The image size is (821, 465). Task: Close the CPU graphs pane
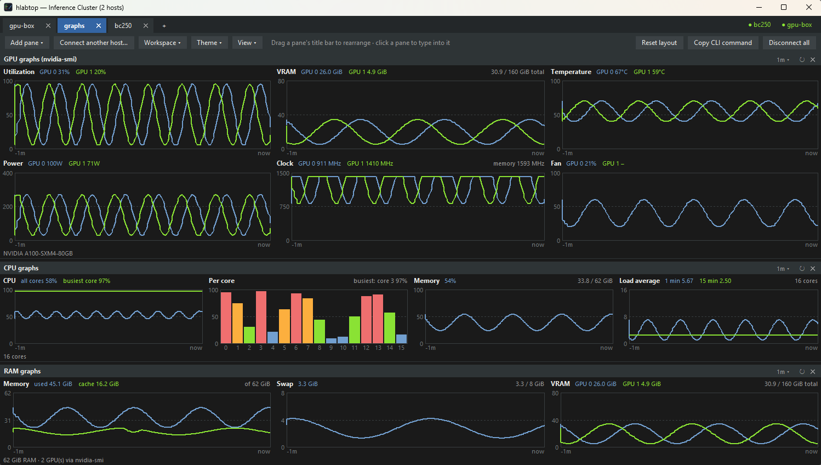(x=813, y=269)
